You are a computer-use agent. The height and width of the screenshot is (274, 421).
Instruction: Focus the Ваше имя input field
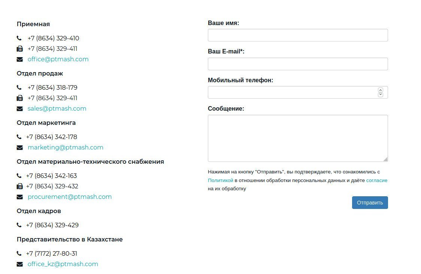[298, 35]
